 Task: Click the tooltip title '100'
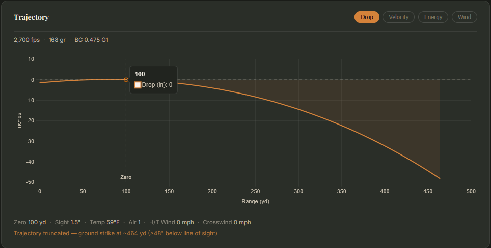[140, 74]
